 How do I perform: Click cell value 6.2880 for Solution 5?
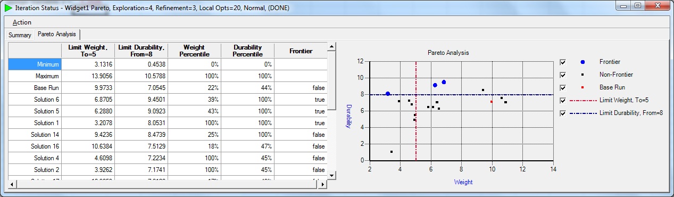pos(88,111)
